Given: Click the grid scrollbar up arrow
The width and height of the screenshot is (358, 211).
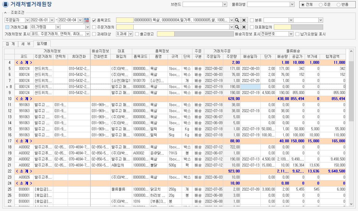Looking at the screenshot, I should click(x=351, y=51).
